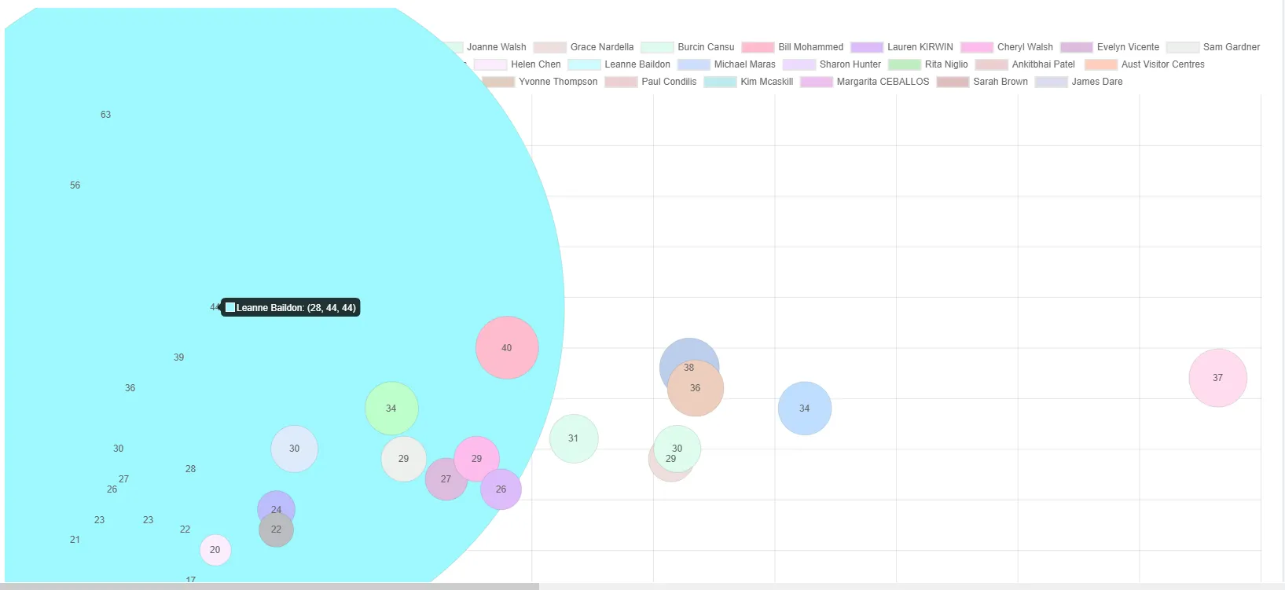The height and width of the screenshot is (590, 1285).
Task: Toggle Evelyn Vicente legend entry
Action: pos(1110,47)
